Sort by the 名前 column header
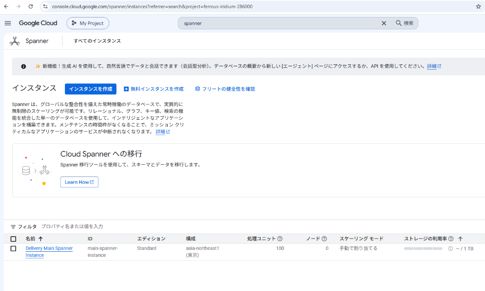The image size is (485, 291). (34, 239)
